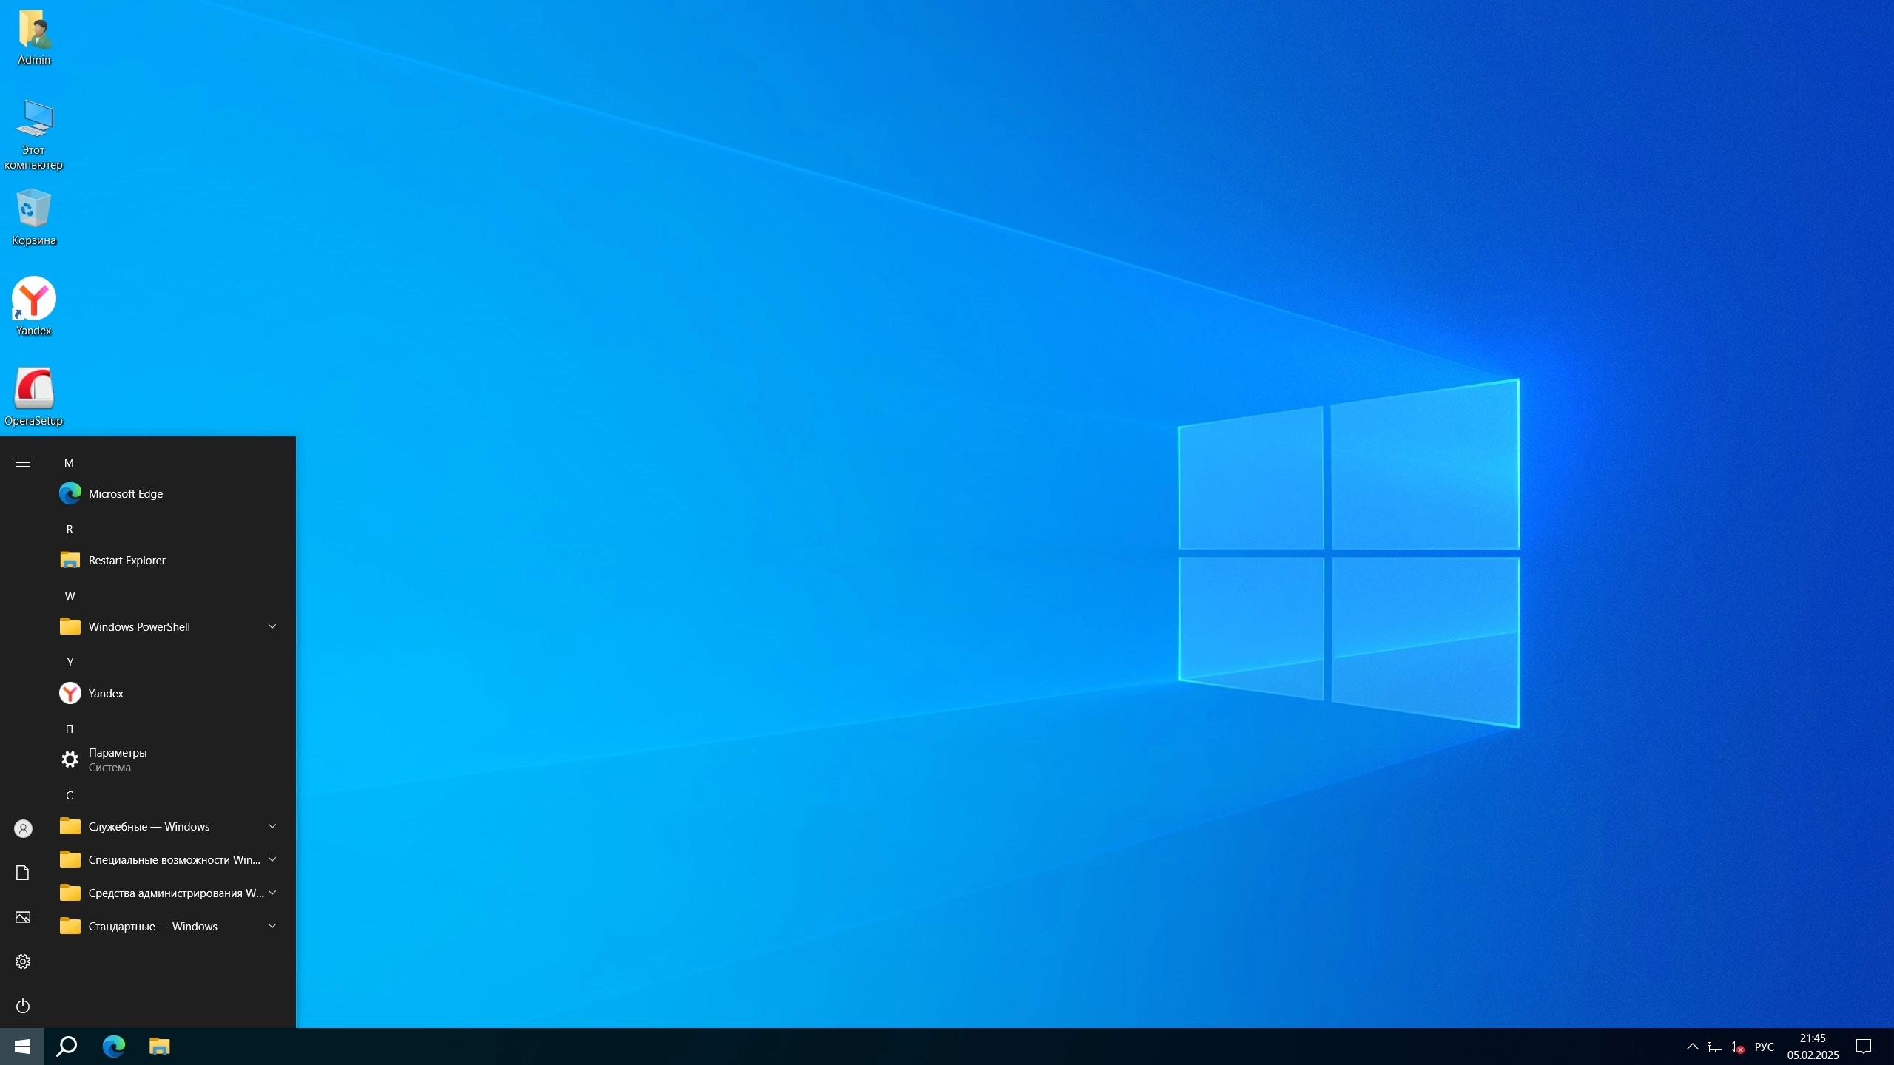
Task: Click the search magnifier on taskbar
Action: 67,1046
